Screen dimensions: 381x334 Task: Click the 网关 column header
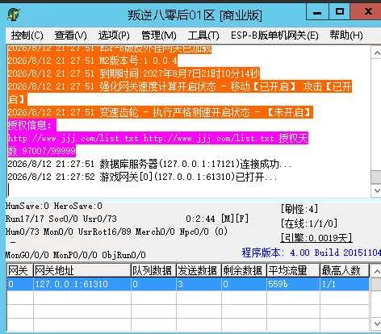[20, 270]
